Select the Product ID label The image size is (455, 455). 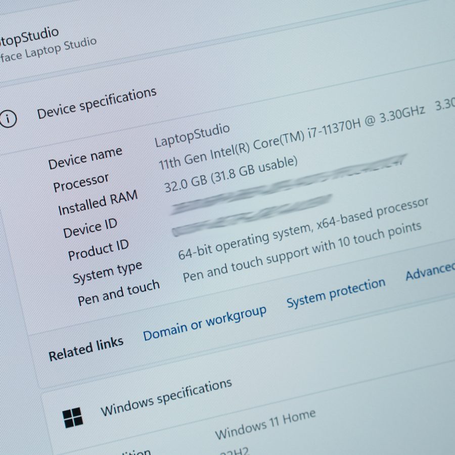coord(98,250)
